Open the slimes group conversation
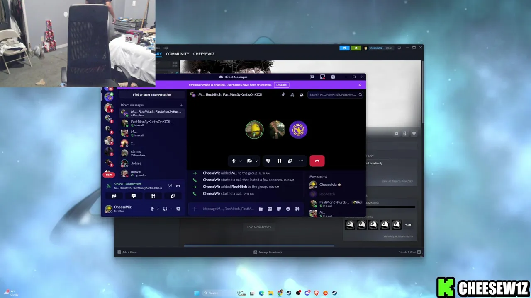 tap(152, 153)
